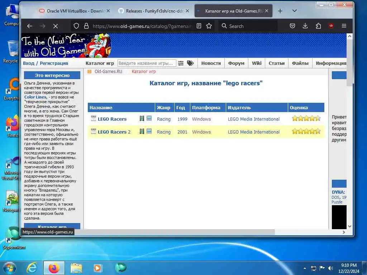Click the star rating of LEGO Racers 2
The image size is (367, 275).
tap(306, 131)
